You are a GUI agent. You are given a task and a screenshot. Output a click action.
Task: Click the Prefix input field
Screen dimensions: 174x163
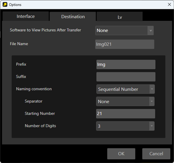pos(126,64)
